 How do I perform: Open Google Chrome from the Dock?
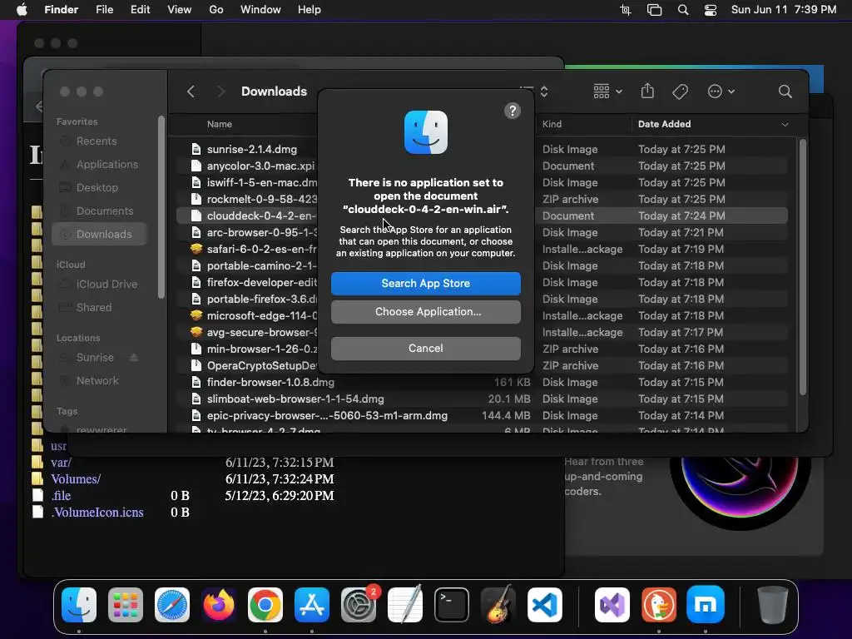[265, 605]
